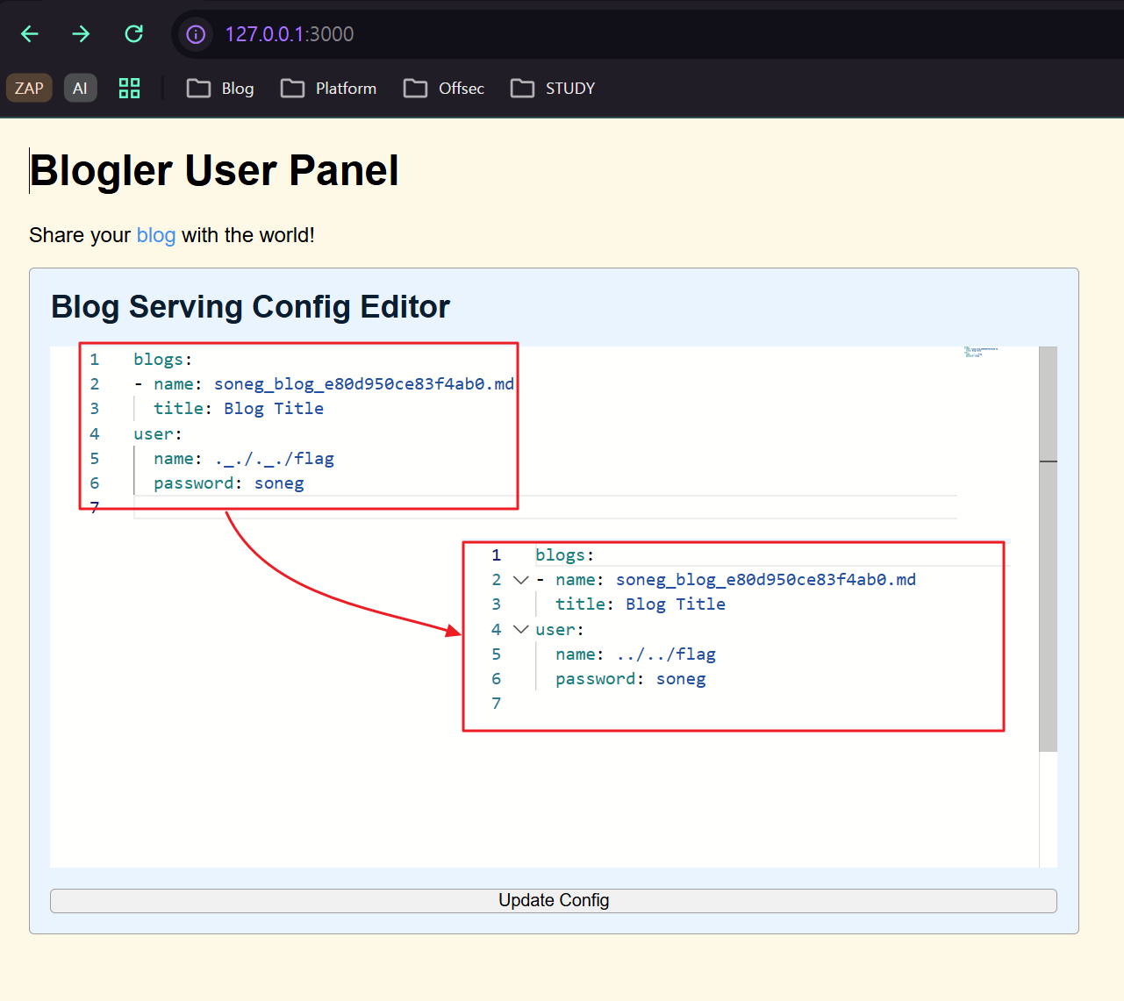1124x1001 pixels.
Task: Click the browser forward arrow
Action: pyautogui.click(x=81, y=34)
